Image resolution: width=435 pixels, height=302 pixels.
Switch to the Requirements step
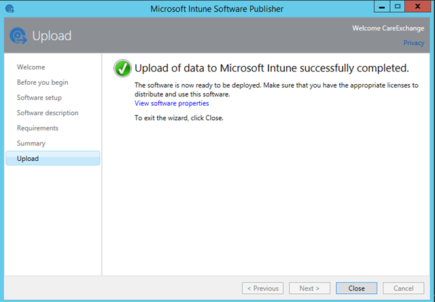pos(37,128)
